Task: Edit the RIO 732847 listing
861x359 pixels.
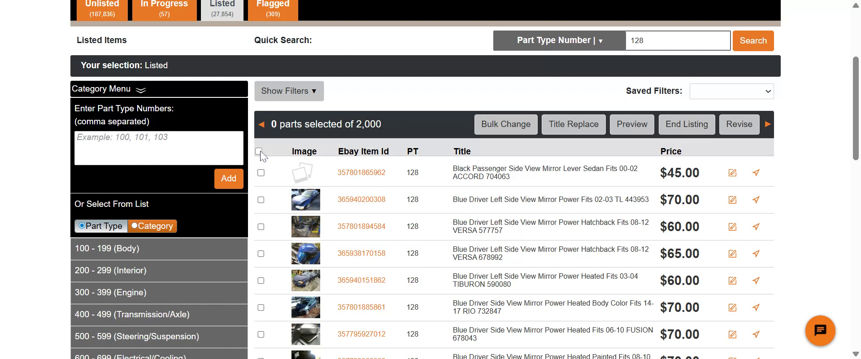Action: 732,307
